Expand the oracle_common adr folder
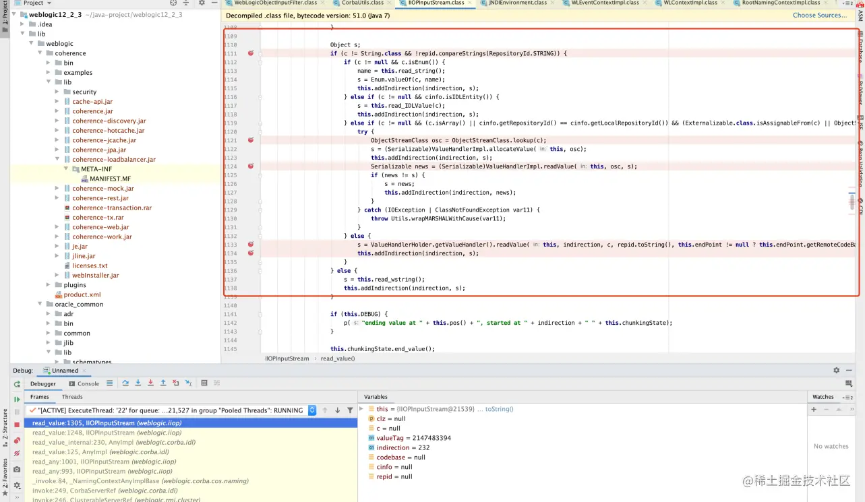This screenshot has width=865, height=502. click(x=49, y=314)
